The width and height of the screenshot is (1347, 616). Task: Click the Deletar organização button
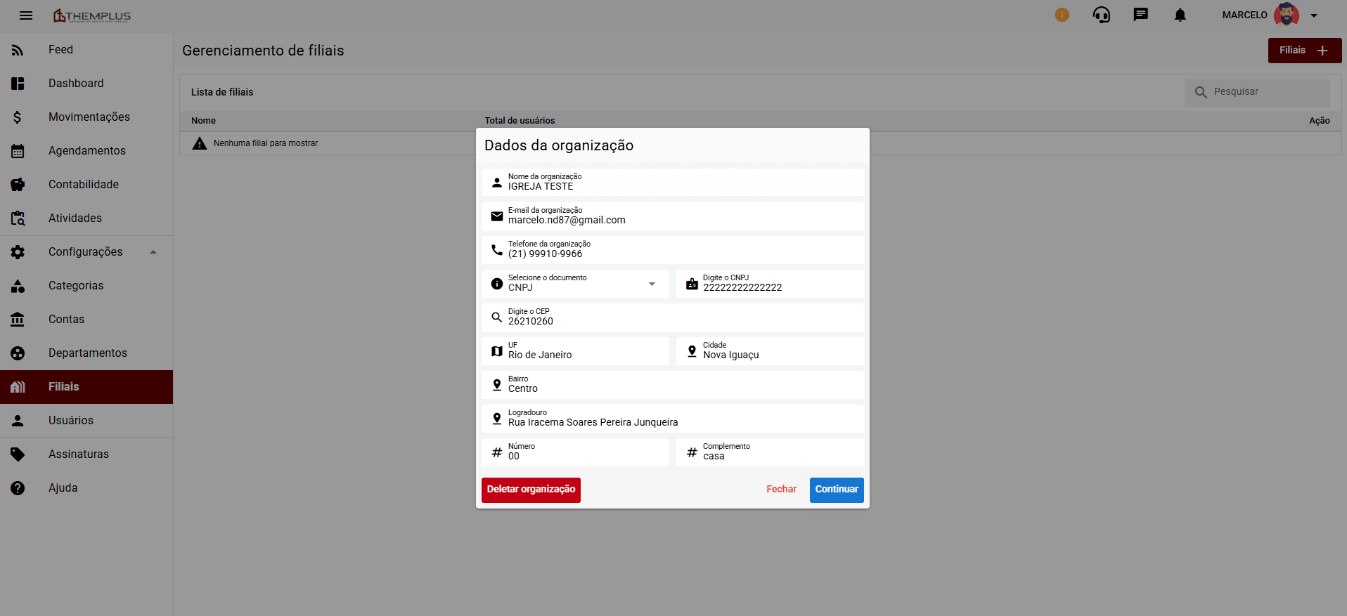tap(531, 490)
